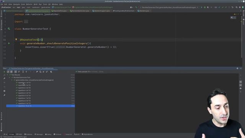Open run configuration dropdown
Screen dimensions: 245x138
(169, 7)
